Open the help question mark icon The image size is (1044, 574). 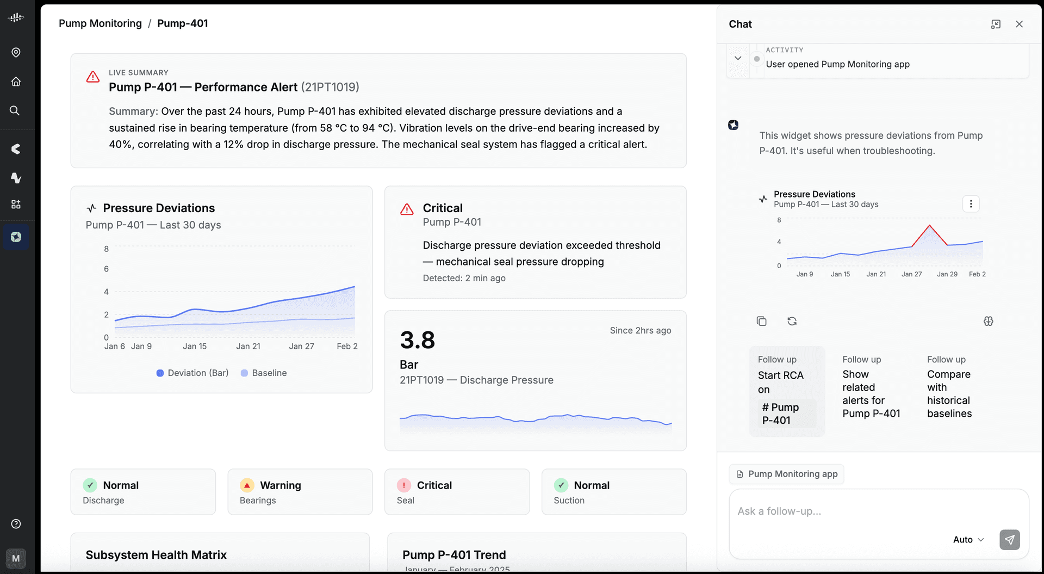click(16, 523)
